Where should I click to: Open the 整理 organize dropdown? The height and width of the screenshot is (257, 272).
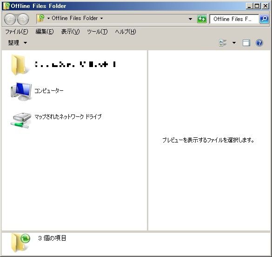pyautogui.click(x=17, y=42)
